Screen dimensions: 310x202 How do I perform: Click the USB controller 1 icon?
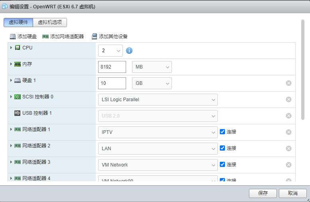pos(18,113)
